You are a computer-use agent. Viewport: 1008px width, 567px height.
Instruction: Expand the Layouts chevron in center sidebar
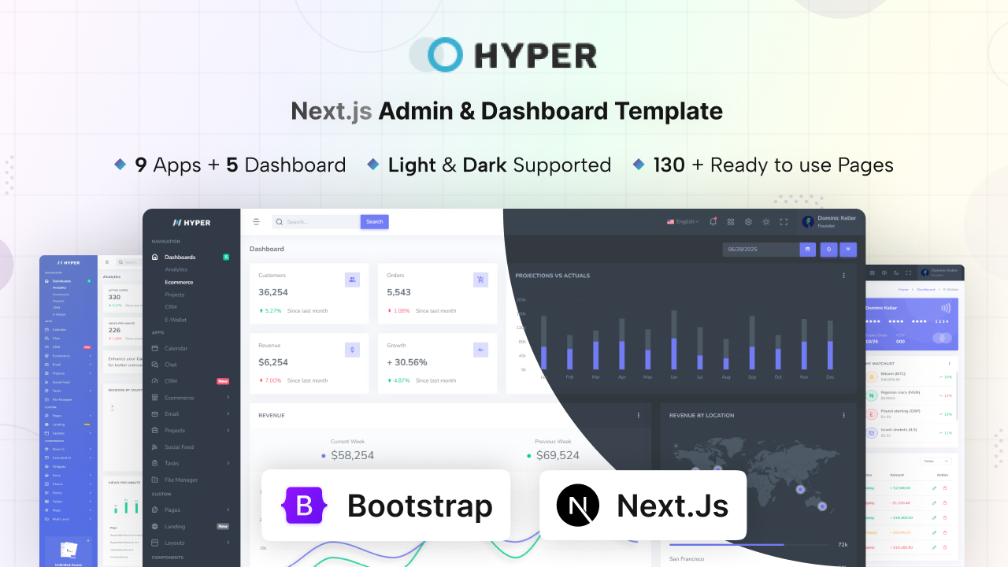pyautogui.click(x=228, y=543)
